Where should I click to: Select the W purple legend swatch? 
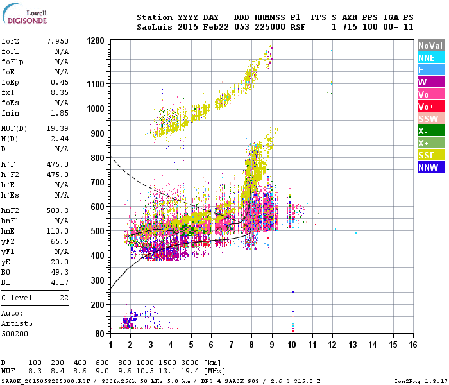coord(431,82)
